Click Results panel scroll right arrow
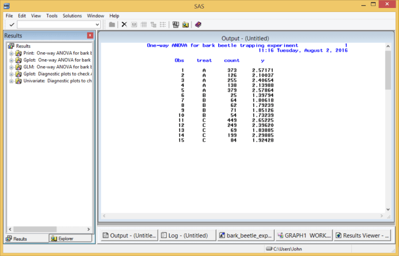 [88, 229]
